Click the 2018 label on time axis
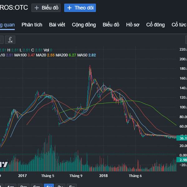This screenshot has height=187, width=187. (x=103, y=176)
